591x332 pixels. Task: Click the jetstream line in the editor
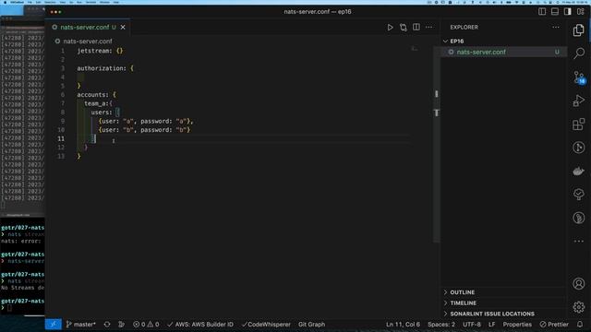pyautogui.click(x=100, y=51)
